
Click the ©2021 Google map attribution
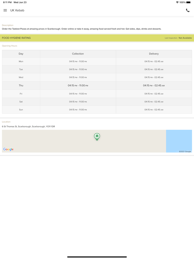pos(185,151)
